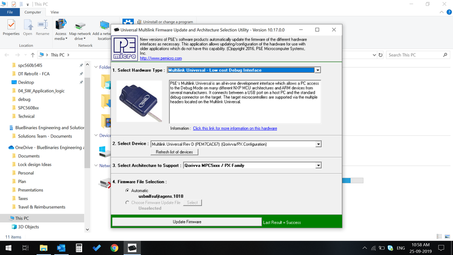Screen dimensions: 453x255
Task: Collapse the Folders group in Explorer
Action: (96, 67)
